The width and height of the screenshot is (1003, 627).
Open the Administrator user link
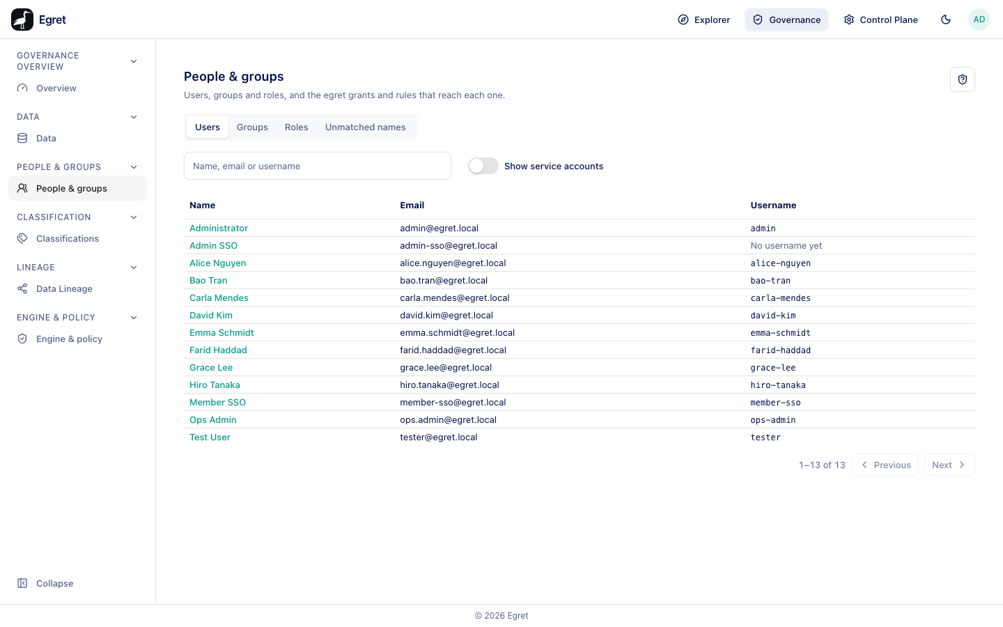click(219, 229)
